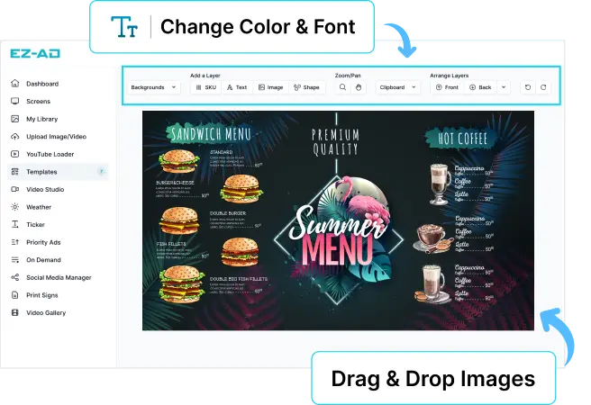Open Video Studio
This screenshot has width=591, height=405.
tap(45, 189)
